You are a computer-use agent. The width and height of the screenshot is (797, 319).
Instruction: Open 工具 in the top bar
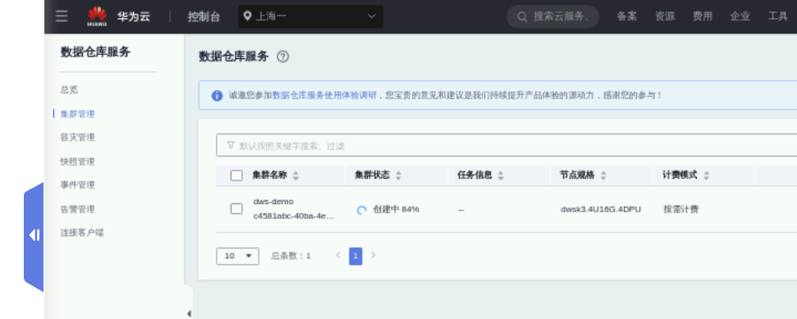pos(777,16)
